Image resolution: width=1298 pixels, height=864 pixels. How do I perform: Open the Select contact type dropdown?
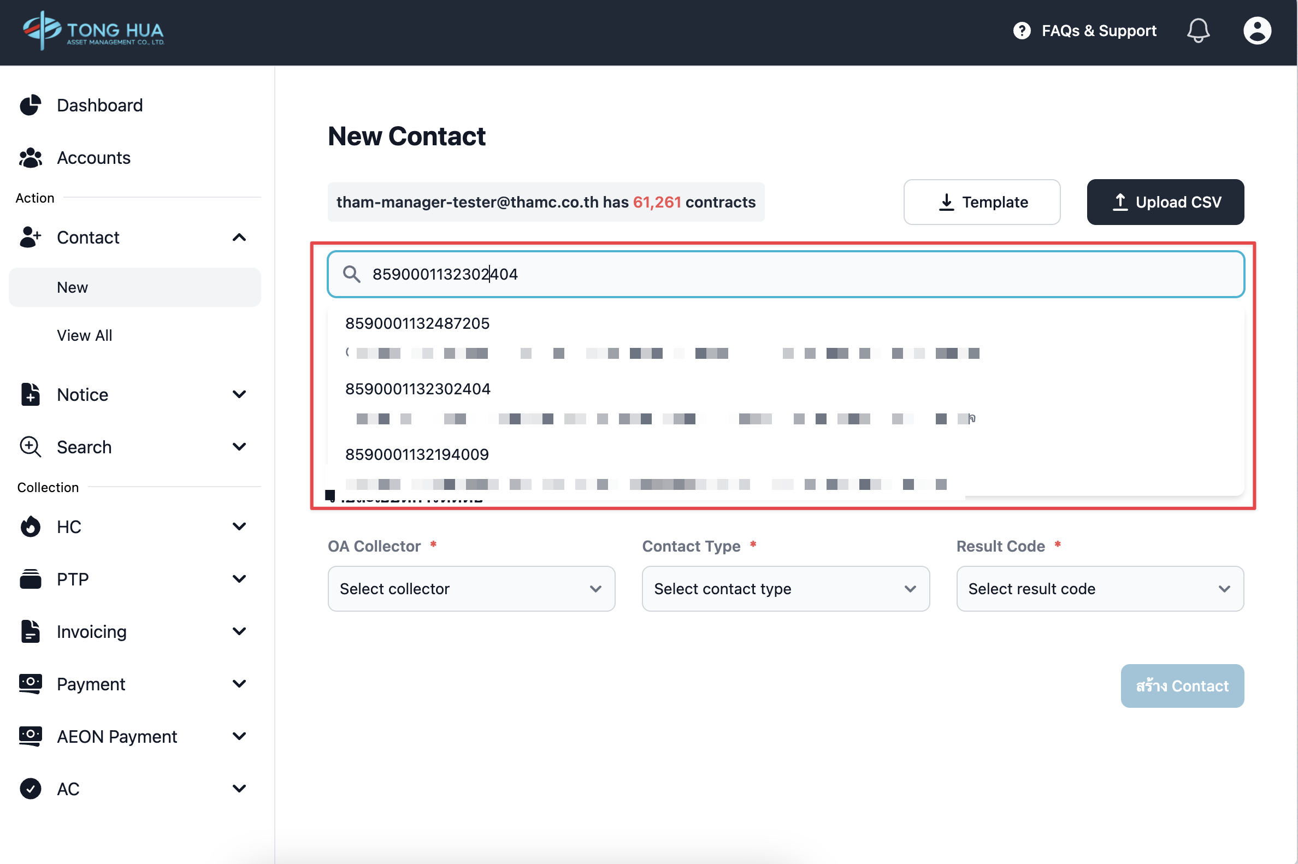(x=785, y=589)
